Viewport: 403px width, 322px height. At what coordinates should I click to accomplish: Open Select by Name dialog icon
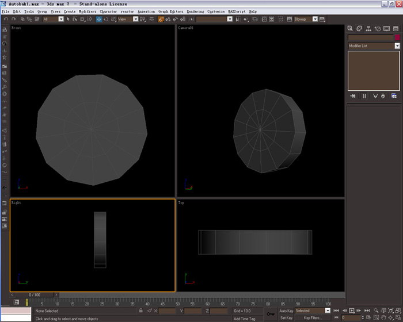click(75, 19)
